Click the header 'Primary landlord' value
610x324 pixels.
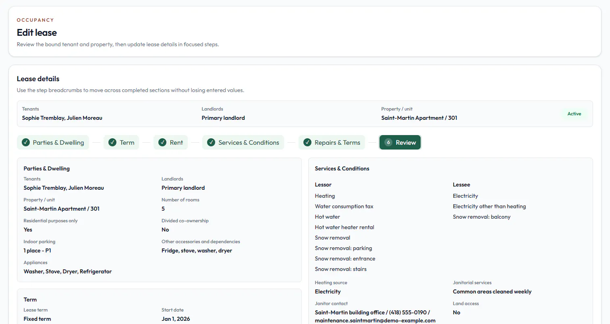click(223, 118)
